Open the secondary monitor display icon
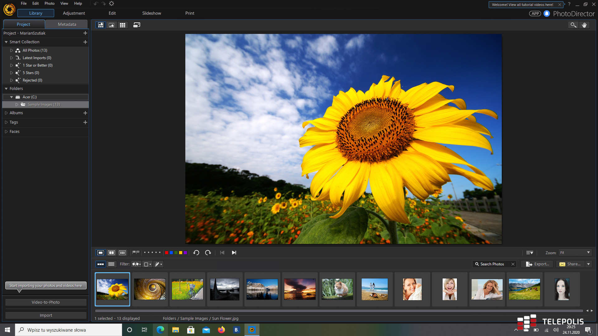 point(136,25)
